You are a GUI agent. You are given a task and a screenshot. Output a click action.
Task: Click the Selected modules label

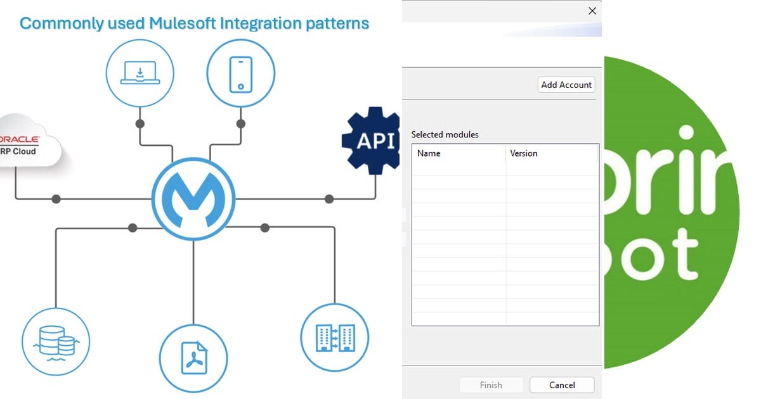445,134
